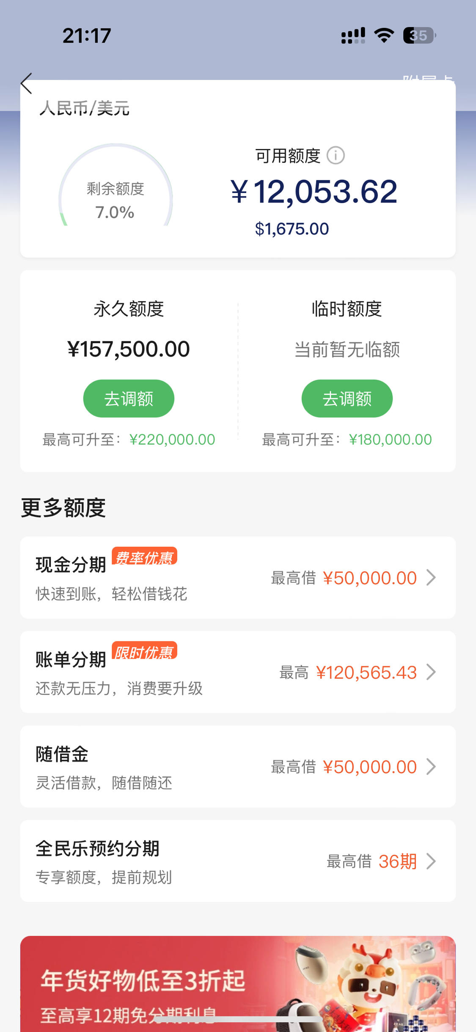The height and width of the screenshot is (1032, 476).
Task: Open 全民乐预约分期 item
Action: [238, 861]
